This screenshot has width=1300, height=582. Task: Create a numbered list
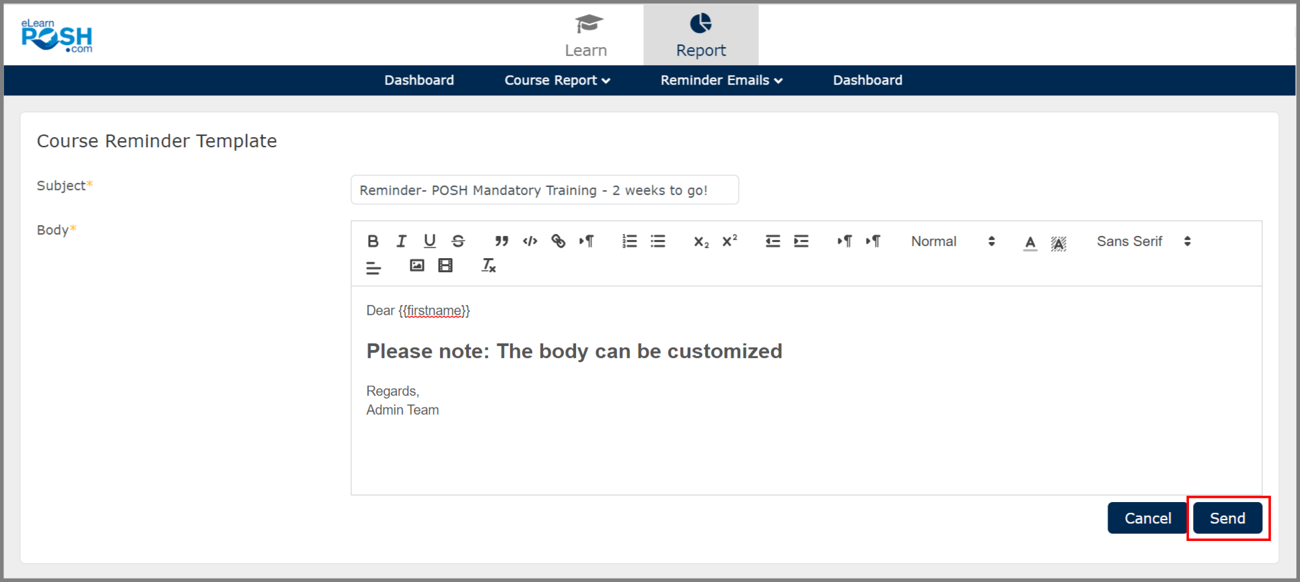pyautogui.click(x=629, y=241)
